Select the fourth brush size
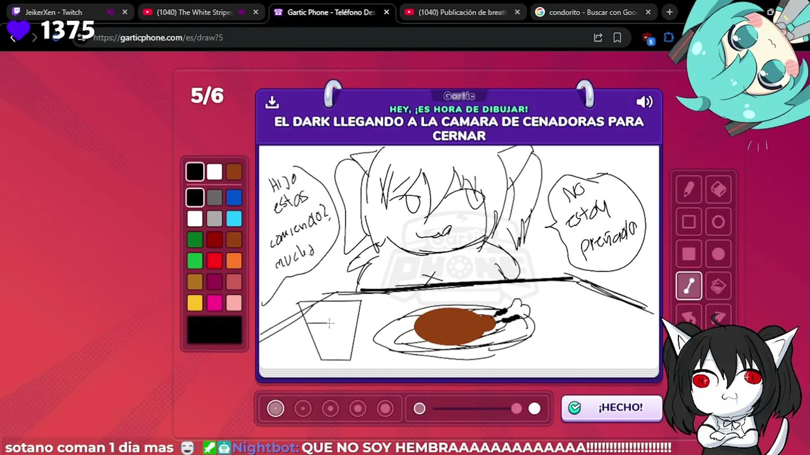Image resolution: width=810 pixels, height=455 pixels. (358, 408)
